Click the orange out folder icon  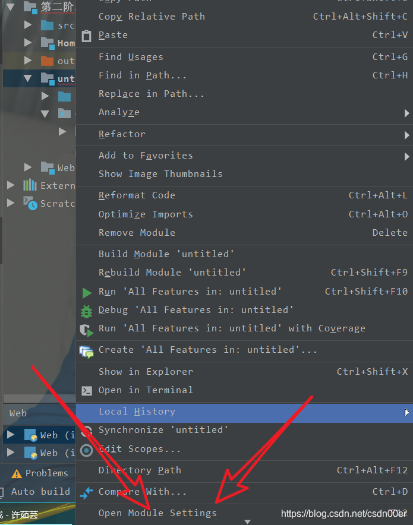pyautogui.click(x=47, y=61)
